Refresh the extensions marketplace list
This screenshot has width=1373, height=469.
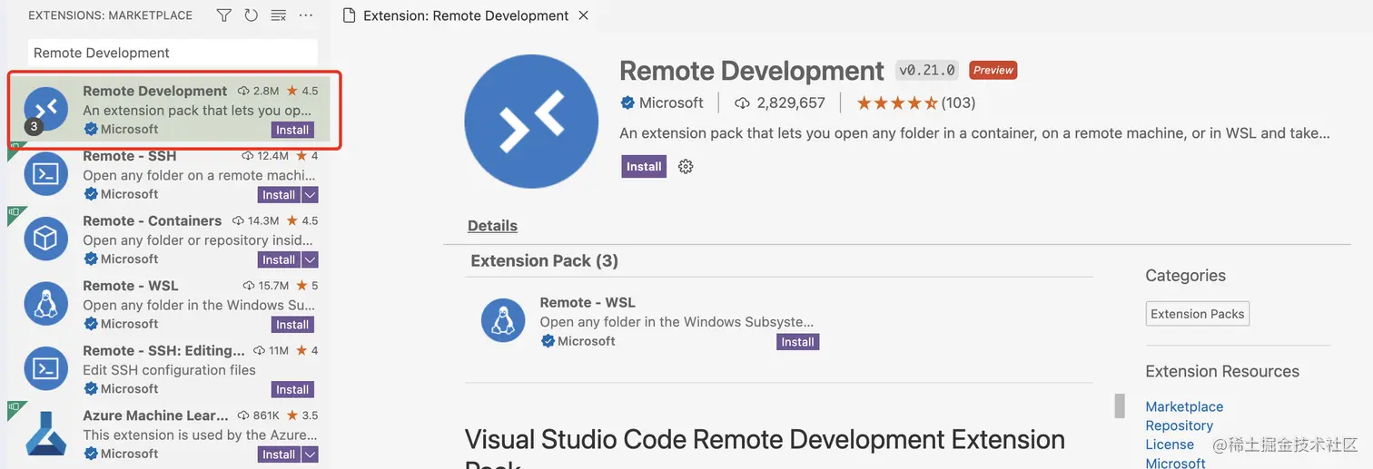pos(252,15)
